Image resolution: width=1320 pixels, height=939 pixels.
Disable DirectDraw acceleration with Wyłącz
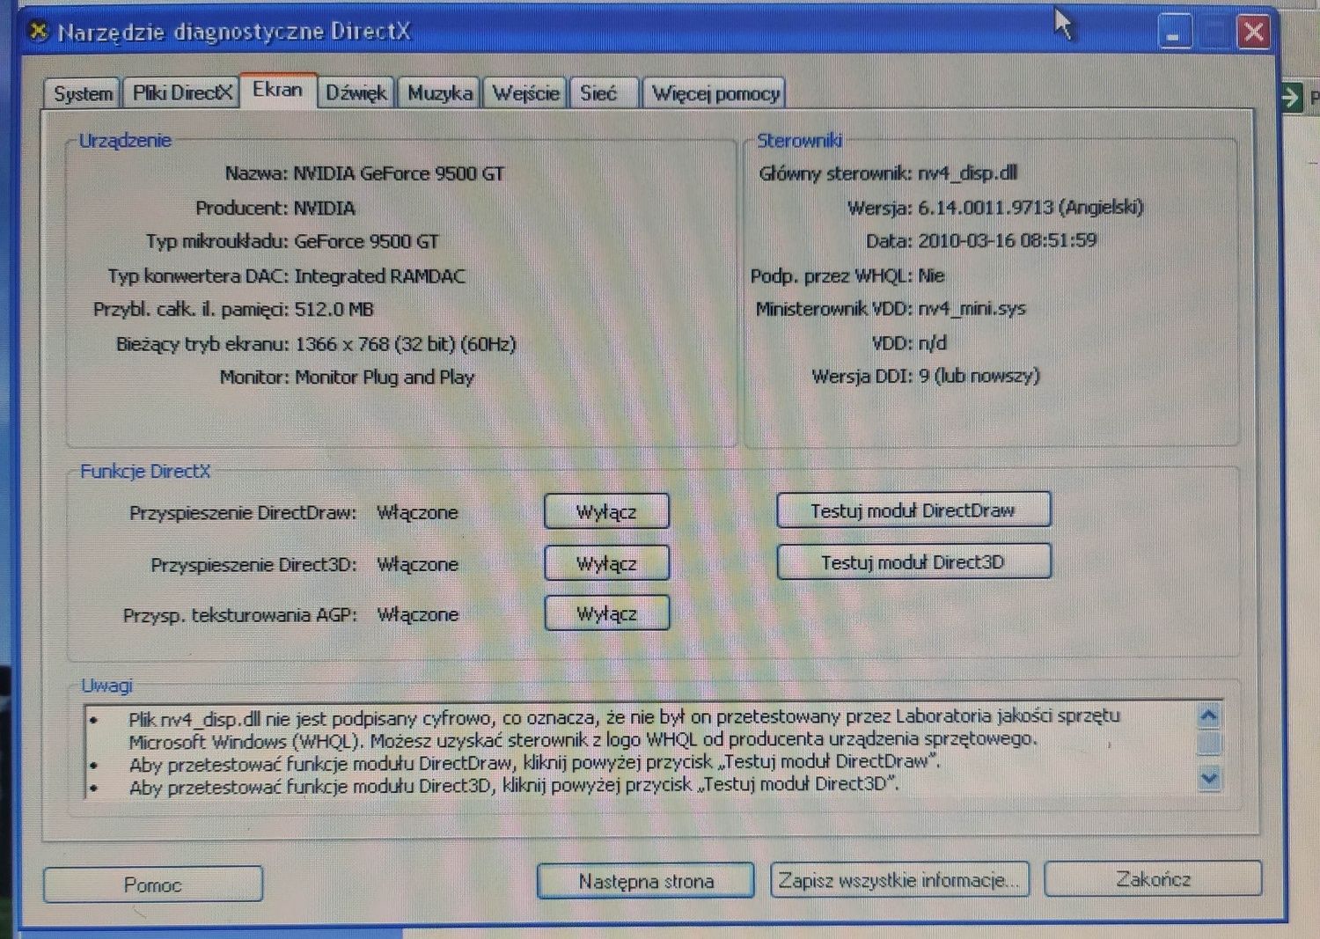[606, 511]
